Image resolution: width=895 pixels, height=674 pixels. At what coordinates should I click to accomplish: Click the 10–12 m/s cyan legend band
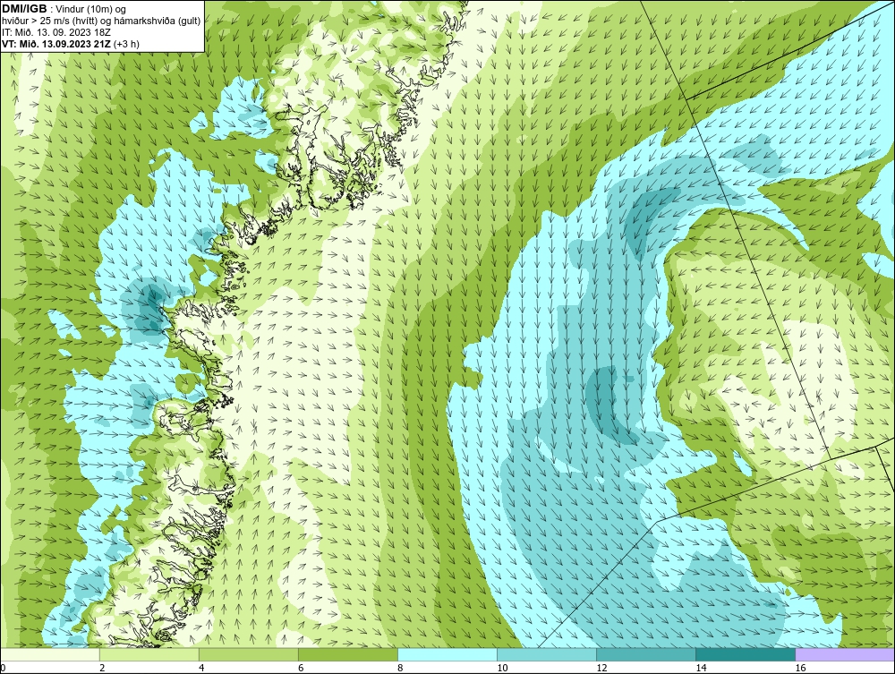coord(547,654)
